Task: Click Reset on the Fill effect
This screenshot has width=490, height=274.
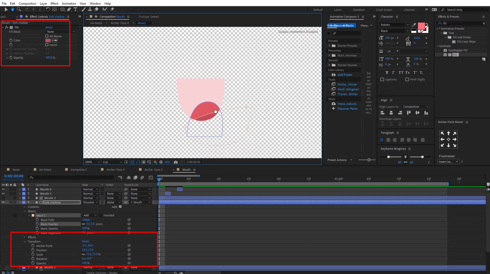Action: pos(49,27)
